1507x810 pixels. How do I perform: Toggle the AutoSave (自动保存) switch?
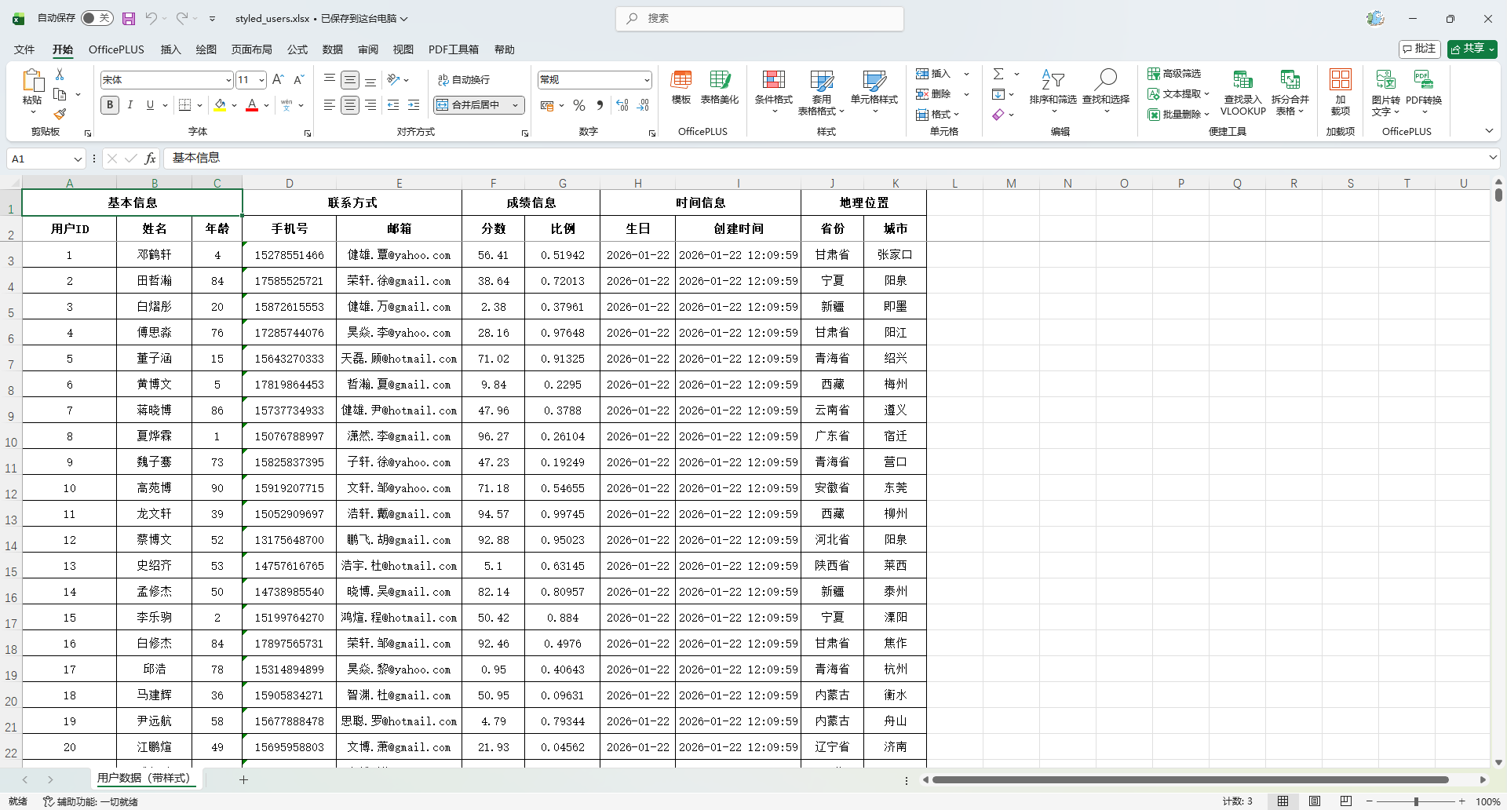97,18
